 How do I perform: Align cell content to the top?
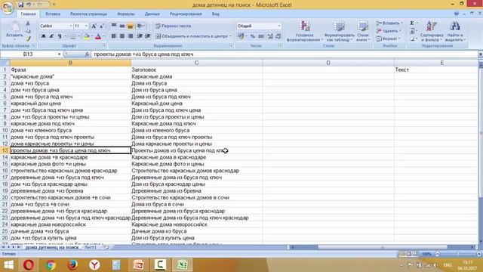(x=114, y=26)
